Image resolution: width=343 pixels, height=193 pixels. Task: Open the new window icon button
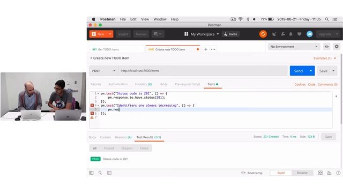158,34
